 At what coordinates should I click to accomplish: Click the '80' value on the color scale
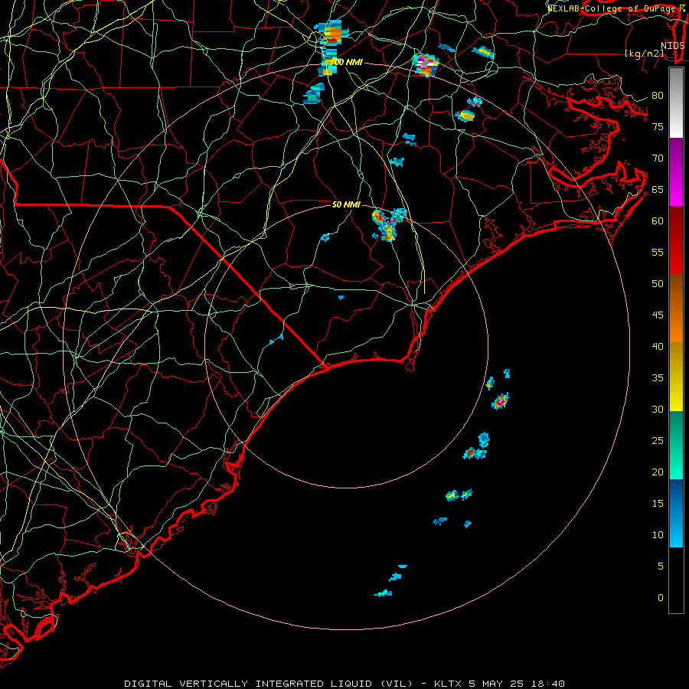click(658, 96)
